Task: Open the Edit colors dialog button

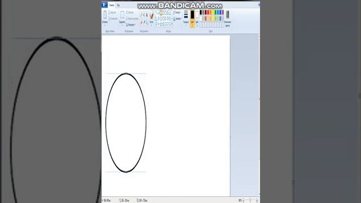Action: click(227, 19)
